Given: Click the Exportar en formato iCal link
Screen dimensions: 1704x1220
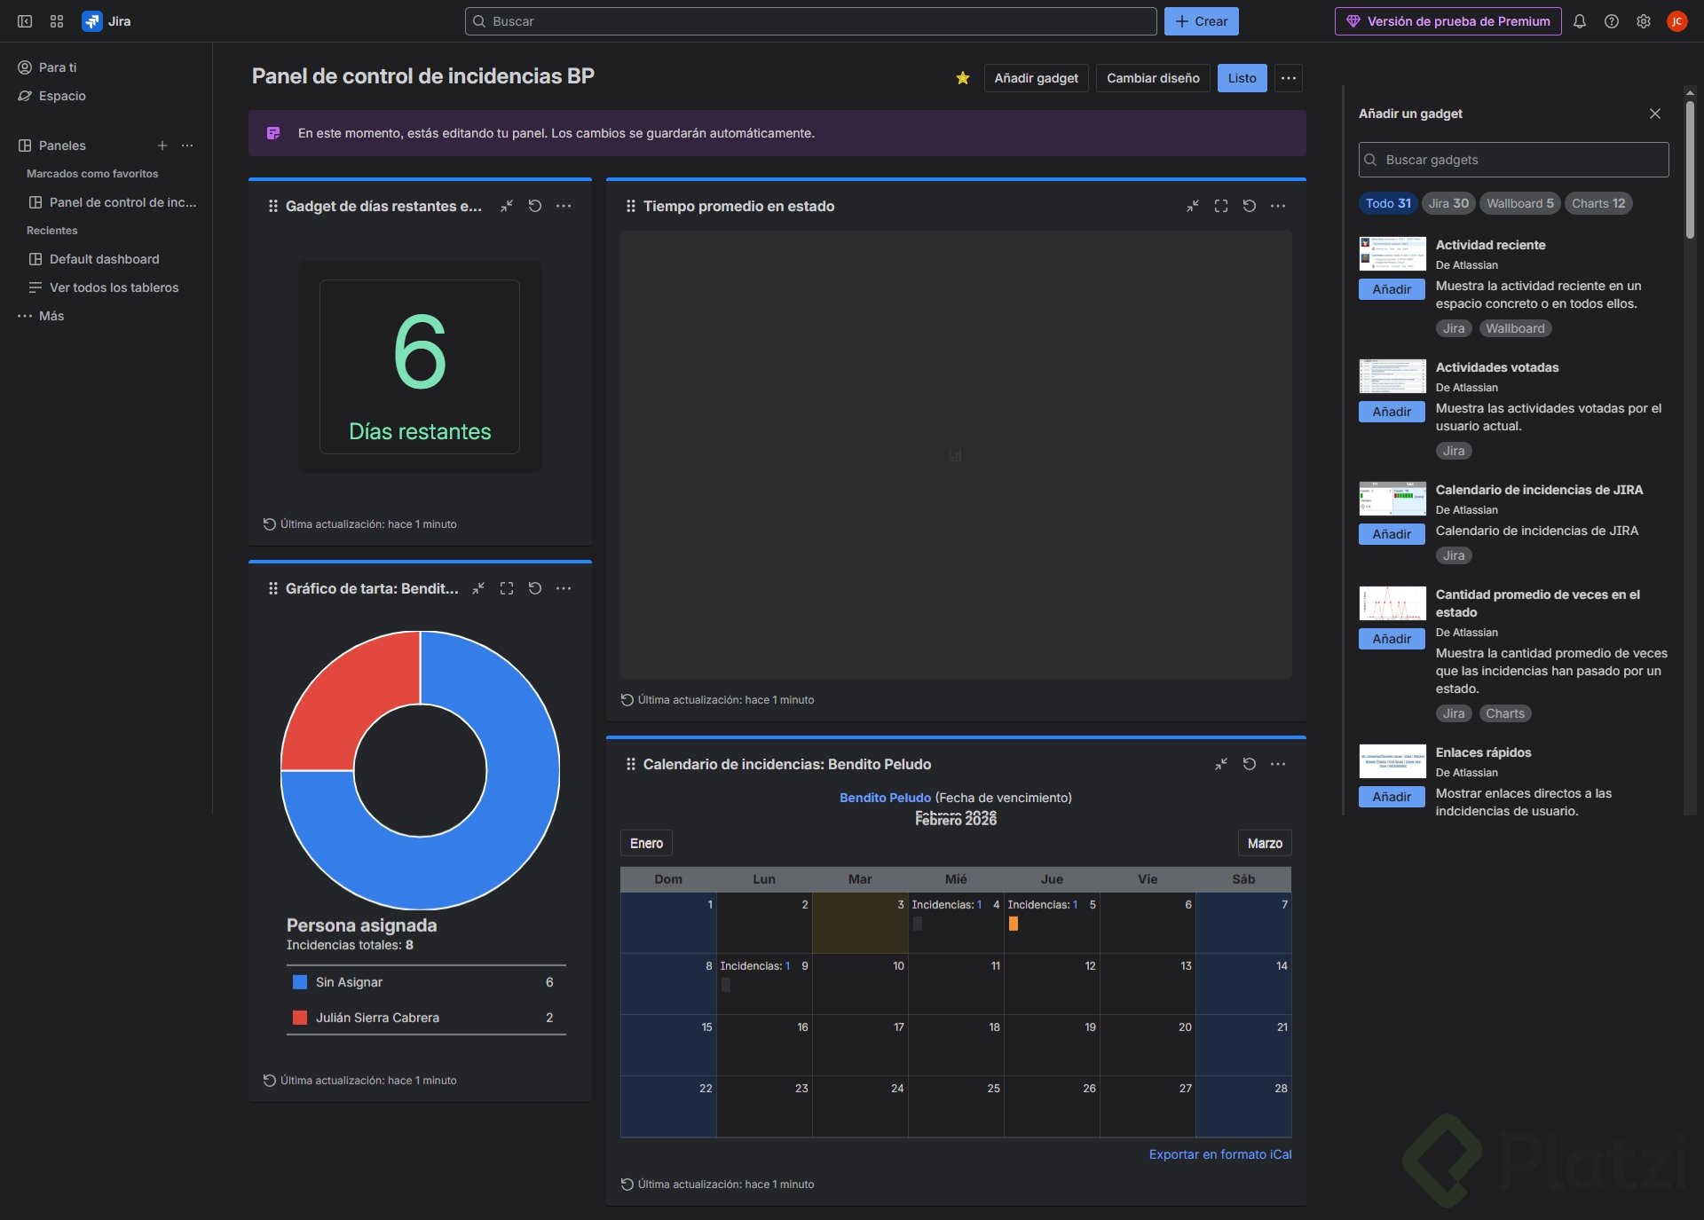Looking at the screenshot, I should [1219, 1154].
